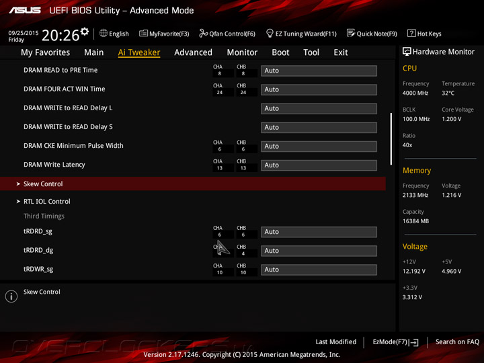The image size is (484, 363).
Task: Launch EZ Tuning Wizard lightbulb icon
Action: coord(270,33)
